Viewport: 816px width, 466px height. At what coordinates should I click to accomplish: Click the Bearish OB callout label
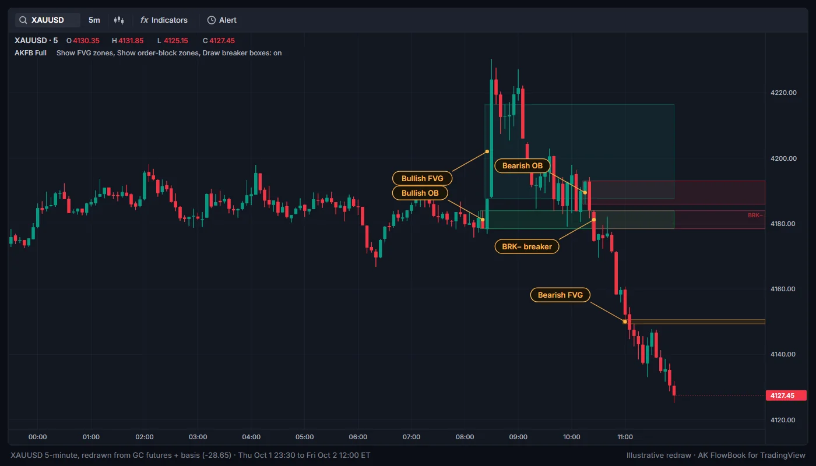click(x=522, y=165)
